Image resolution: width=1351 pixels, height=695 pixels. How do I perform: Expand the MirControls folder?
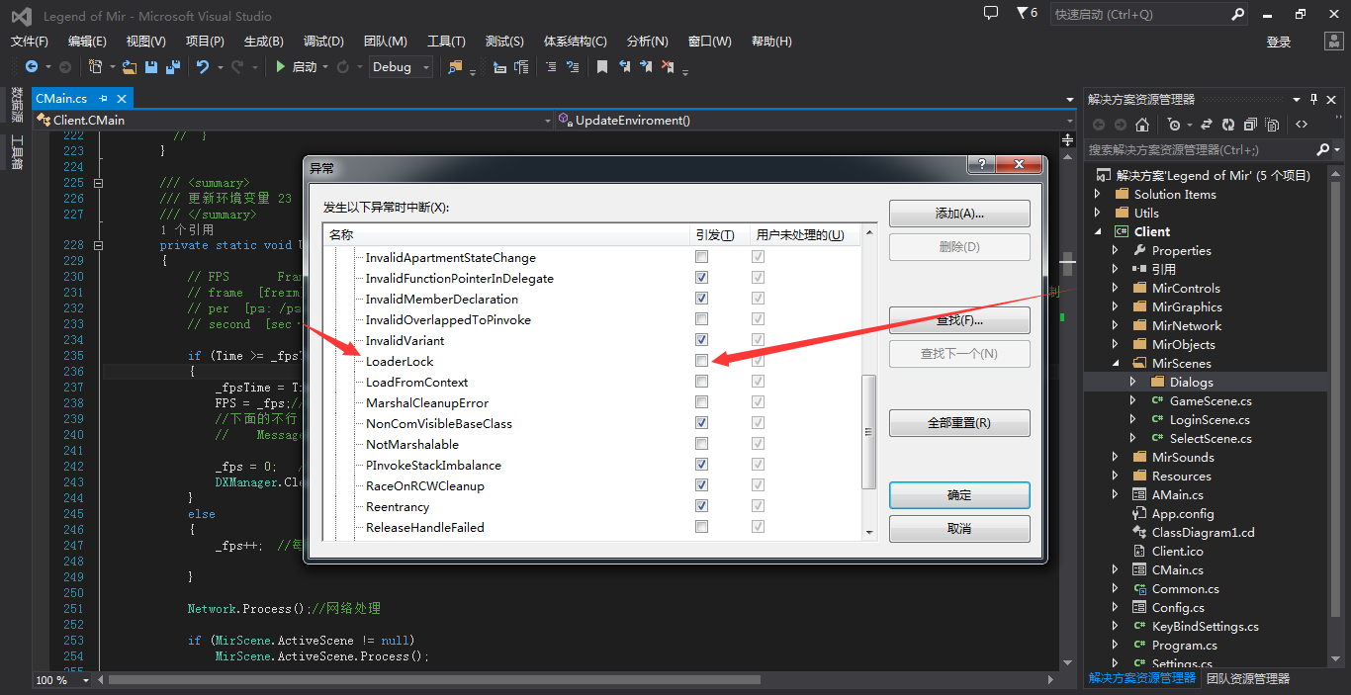(x=1116, y=288)
